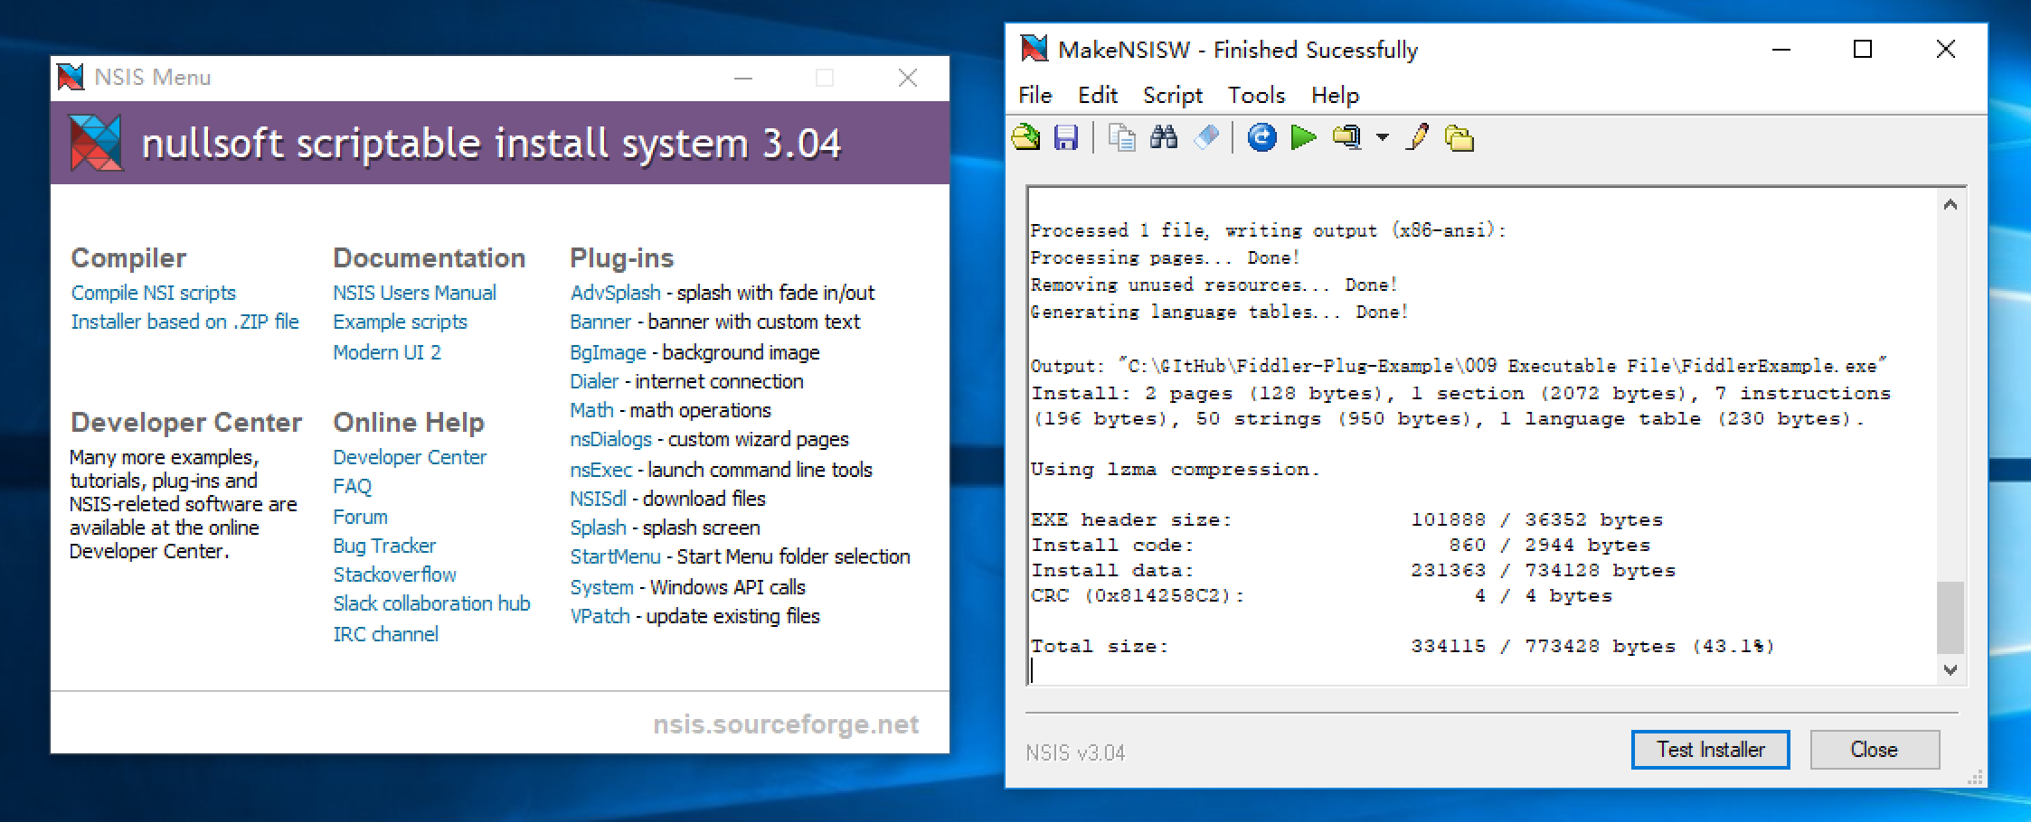Open the Splash plug-in link
2031x822 pixels.
tap(598, 528)
